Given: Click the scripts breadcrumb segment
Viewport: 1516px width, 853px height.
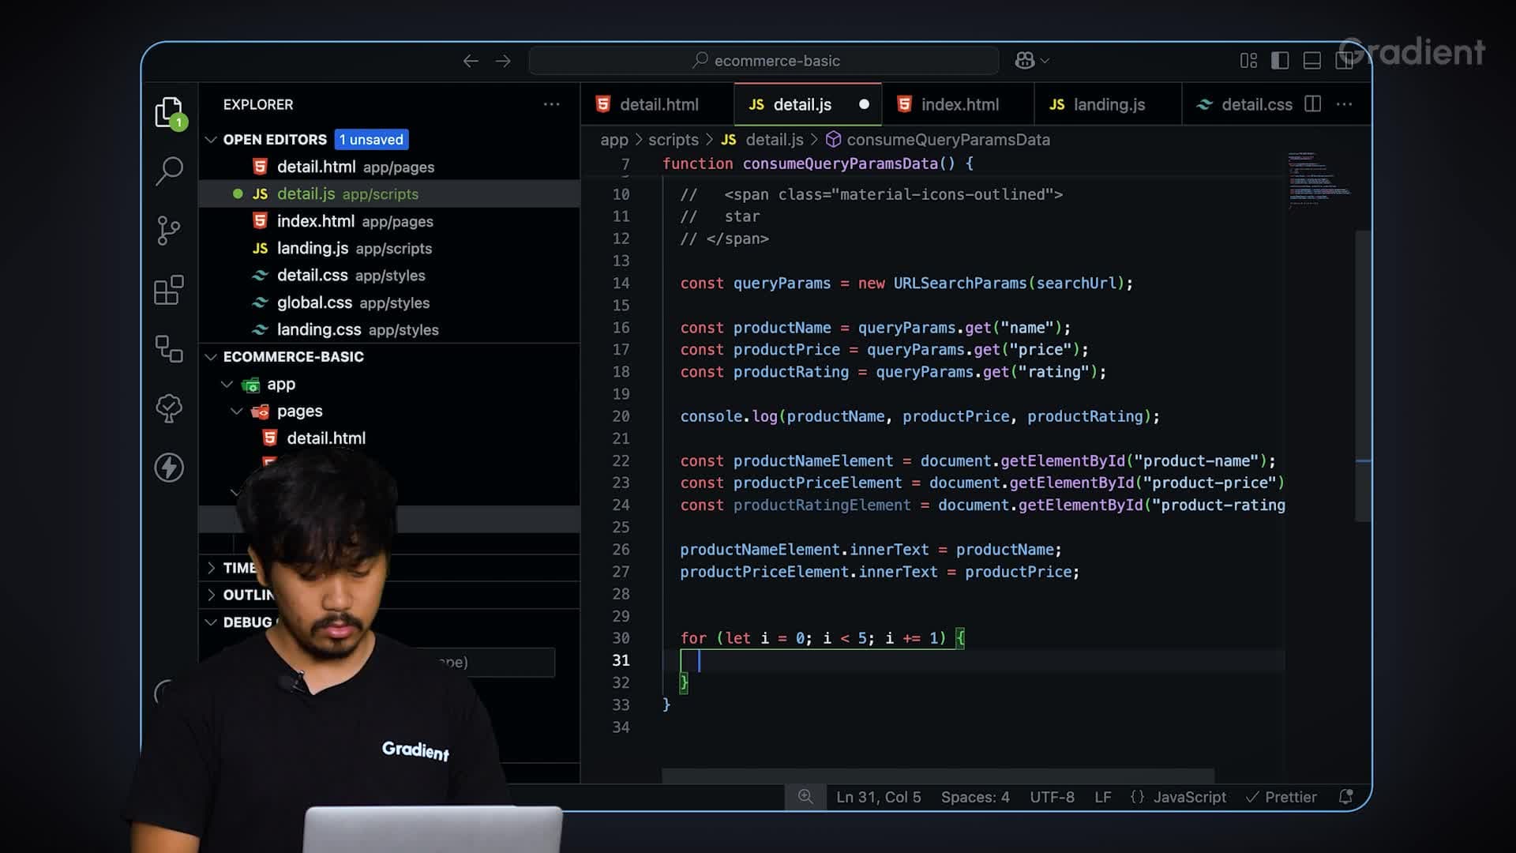Looking at the screenshot, I should 673,140.
